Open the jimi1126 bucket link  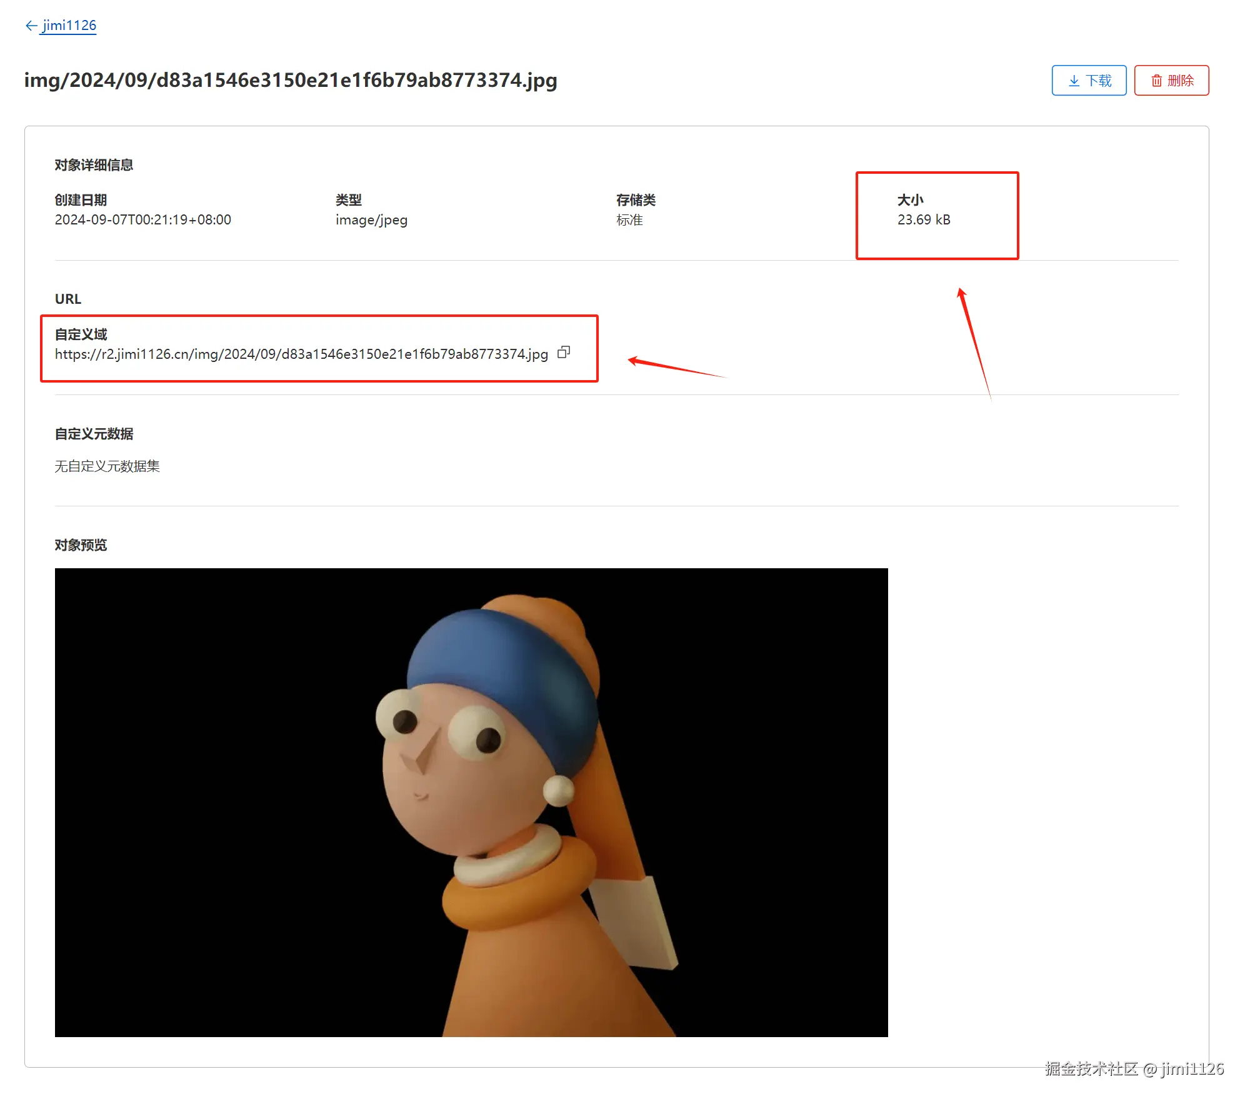[69, 26]
